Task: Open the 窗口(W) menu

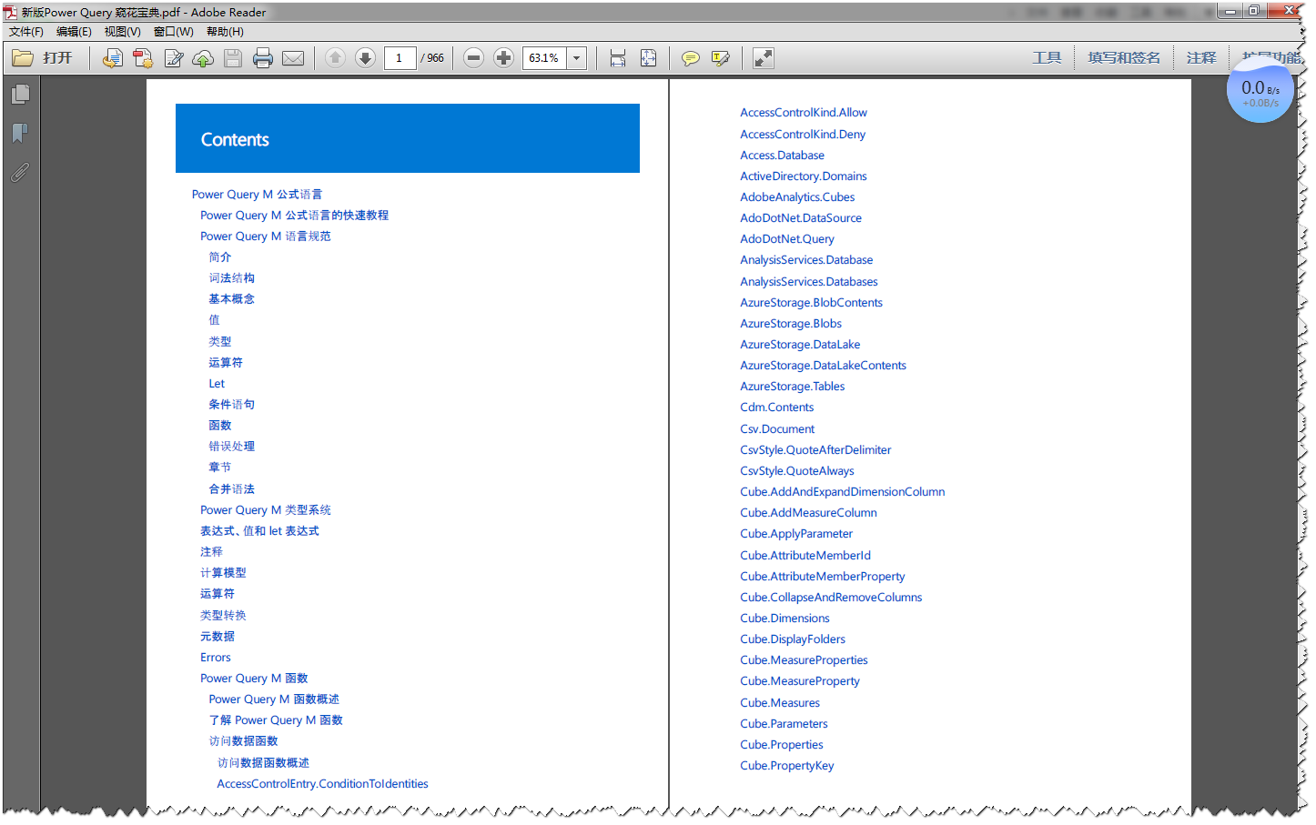Action: pyautogui.click(x=173, y=32)
